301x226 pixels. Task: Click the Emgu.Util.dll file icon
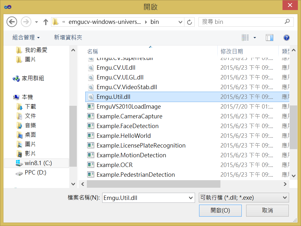point(91,97)
